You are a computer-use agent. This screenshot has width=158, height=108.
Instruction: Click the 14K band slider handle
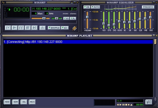145,19
